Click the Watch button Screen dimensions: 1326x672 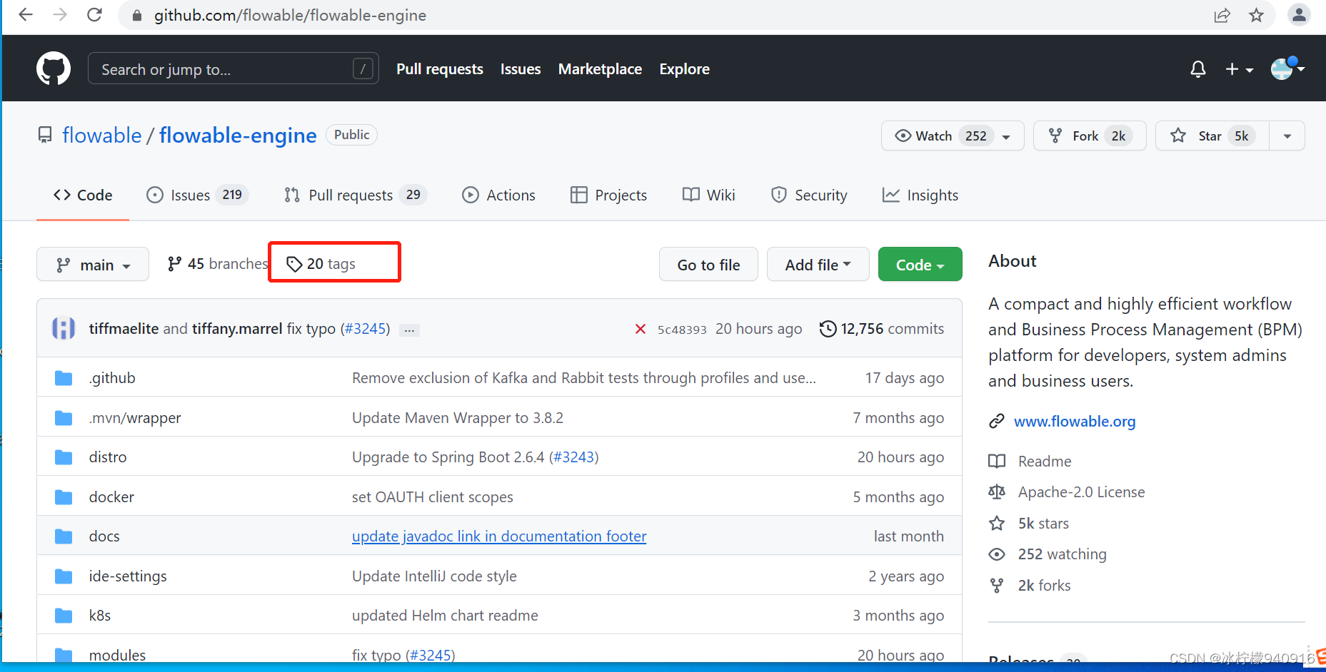[x=953, y=136]
